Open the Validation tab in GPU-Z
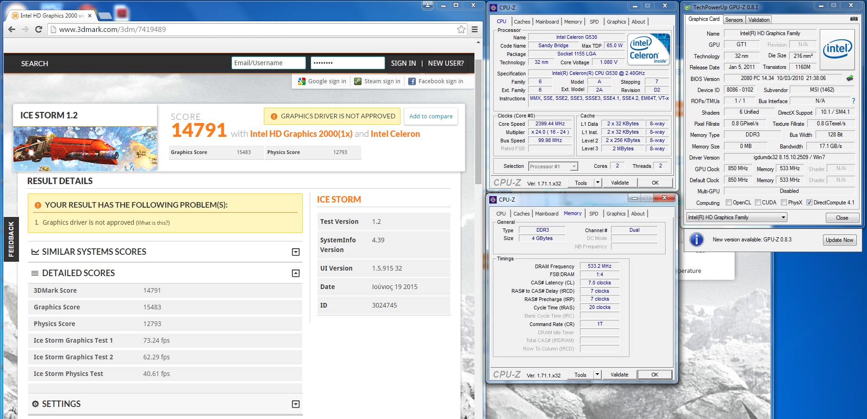 click(759, 20)
